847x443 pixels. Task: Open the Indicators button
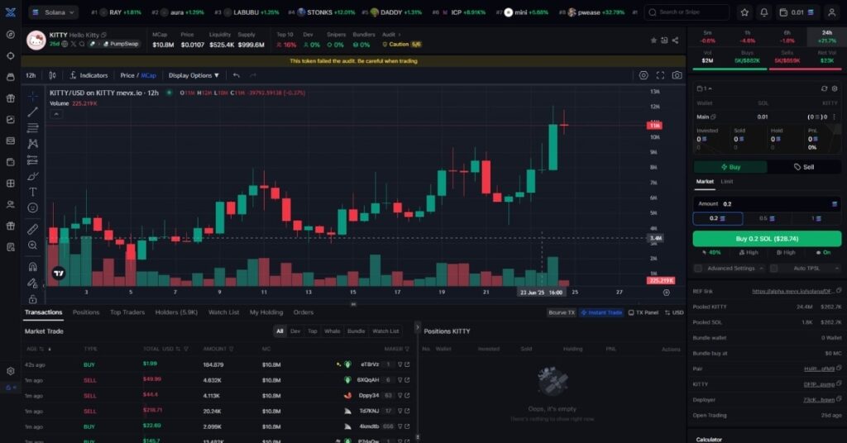(x=89, y=75)
